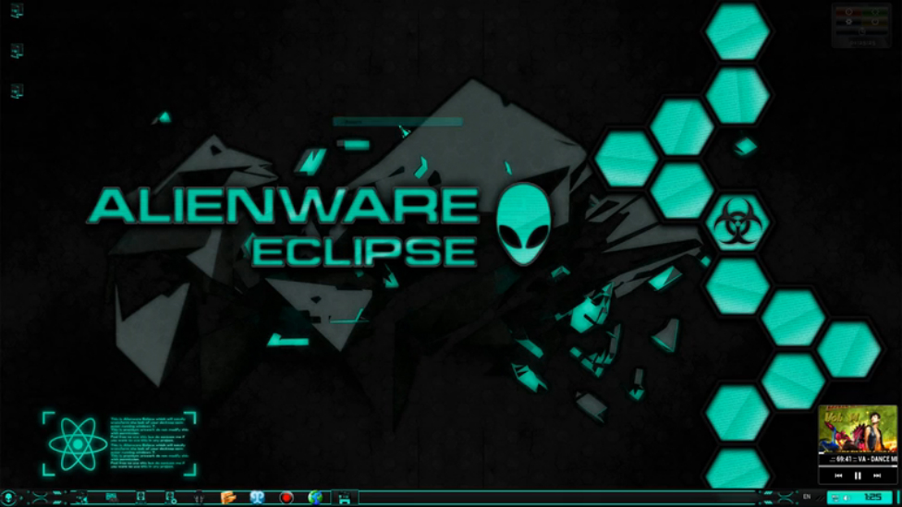This screenshot has width=902, height=507.
Task: Click the 'VA - DANCE' track title
Action: pos(874,459)
